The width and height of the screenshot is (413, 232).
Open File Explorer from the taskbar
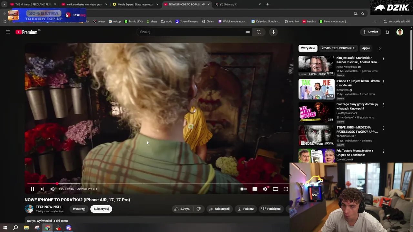point(26,228)
